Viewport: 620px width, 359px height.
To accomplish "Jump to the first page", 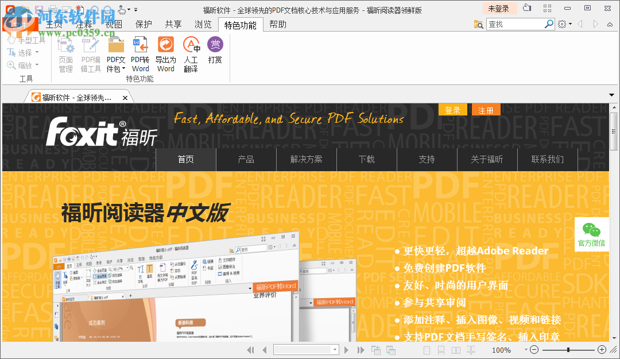I will (x=250, y=350).
